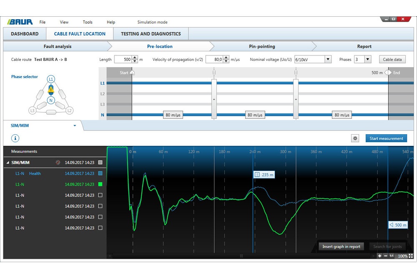Zoom in on the trace graph
Screen dimensions: 417x278
click(x=379, y=256)
